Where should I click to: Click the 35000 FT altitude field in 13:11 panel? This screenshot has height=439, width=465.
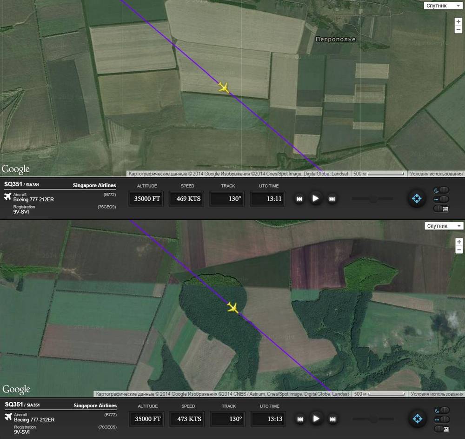(x=147, y=199)
